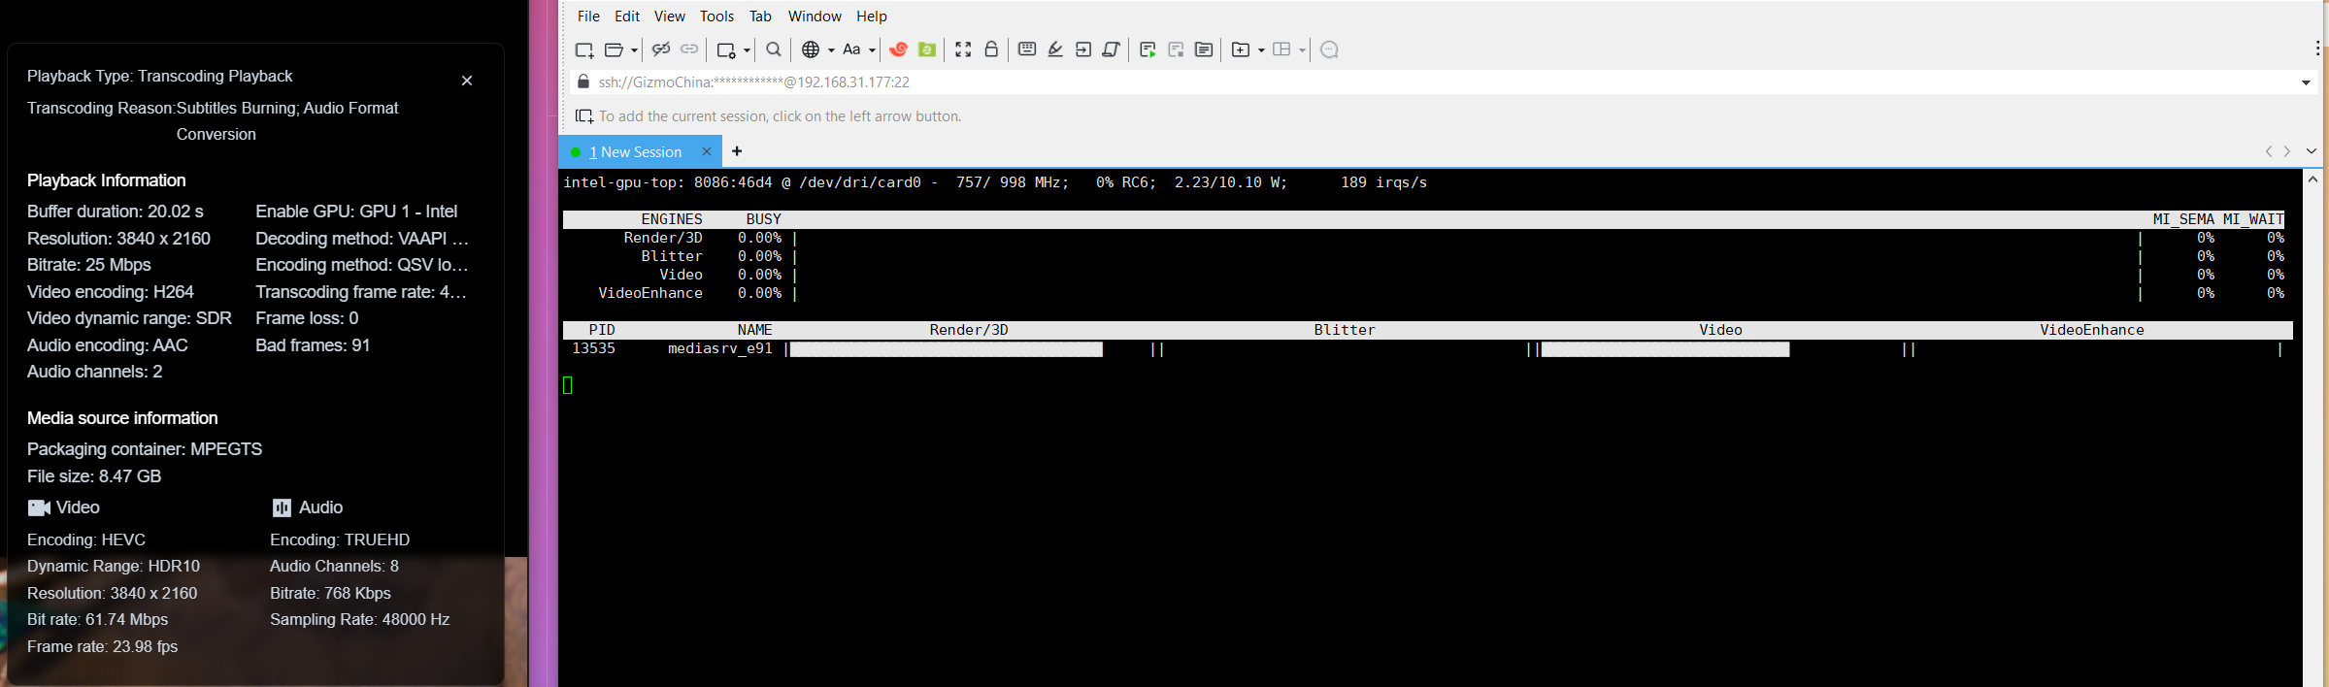Click the highlighter pen toolbar icon
Screen dimensions: 2329x687
point(1055,49)
